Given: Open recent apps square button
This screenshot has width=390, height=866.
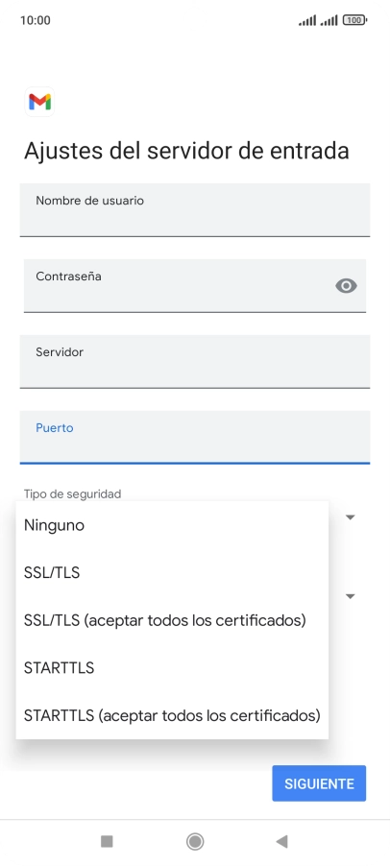Looking at the screenshot, I should click(107, 841).
